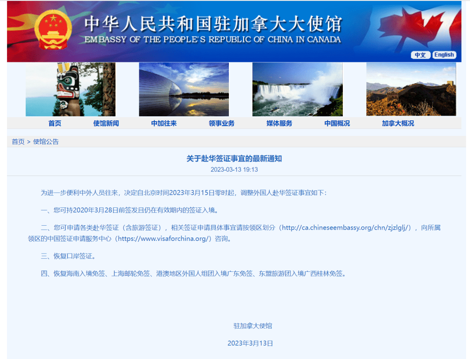Switch to English version
This screenshot has height=359, width=470.
pyautogui.click(x=444, y=54)
